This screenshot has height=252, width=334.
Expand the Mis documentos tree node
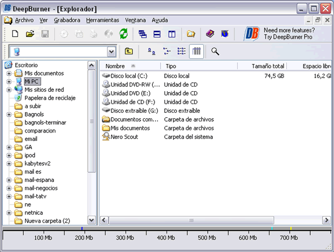click(8, 74)
